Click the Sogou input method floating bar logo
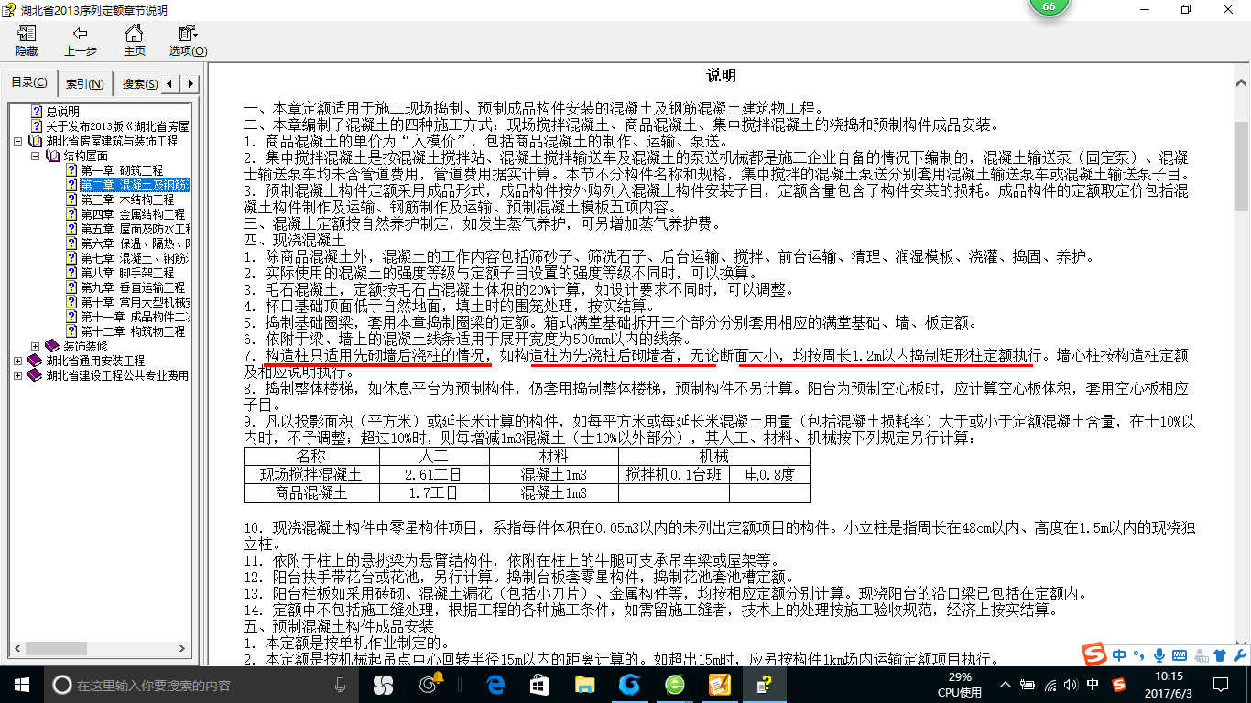The width and height of the screenshot is (1251, 703). (x=1094, y=655)
